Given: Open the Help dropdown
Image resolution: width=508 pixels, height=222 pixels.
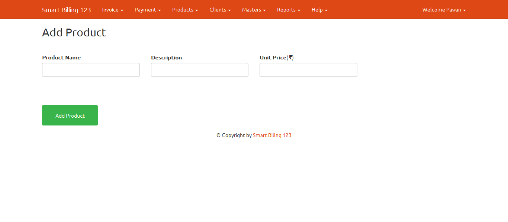Looking at the screenshot, I should (x=319, y=10).
